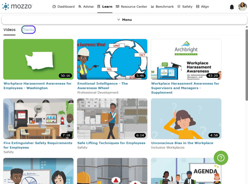Screen dimensions: 248x184
Task: Open Safe Lifting Techniques for Employees link
Action: pos(111,143)
